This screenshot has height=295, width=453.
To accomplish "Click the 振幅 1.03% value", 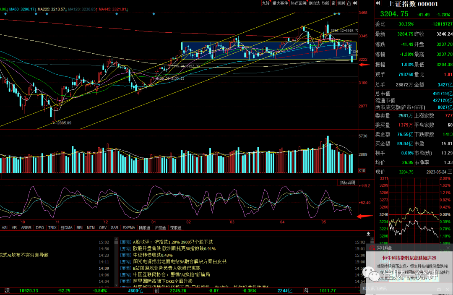I will pyautogui.click(x=407, y=65).
